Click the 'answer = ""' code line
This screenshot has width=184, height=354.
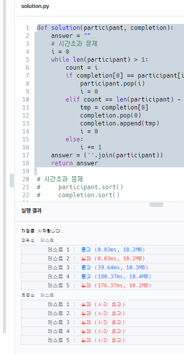coord(71,36)
